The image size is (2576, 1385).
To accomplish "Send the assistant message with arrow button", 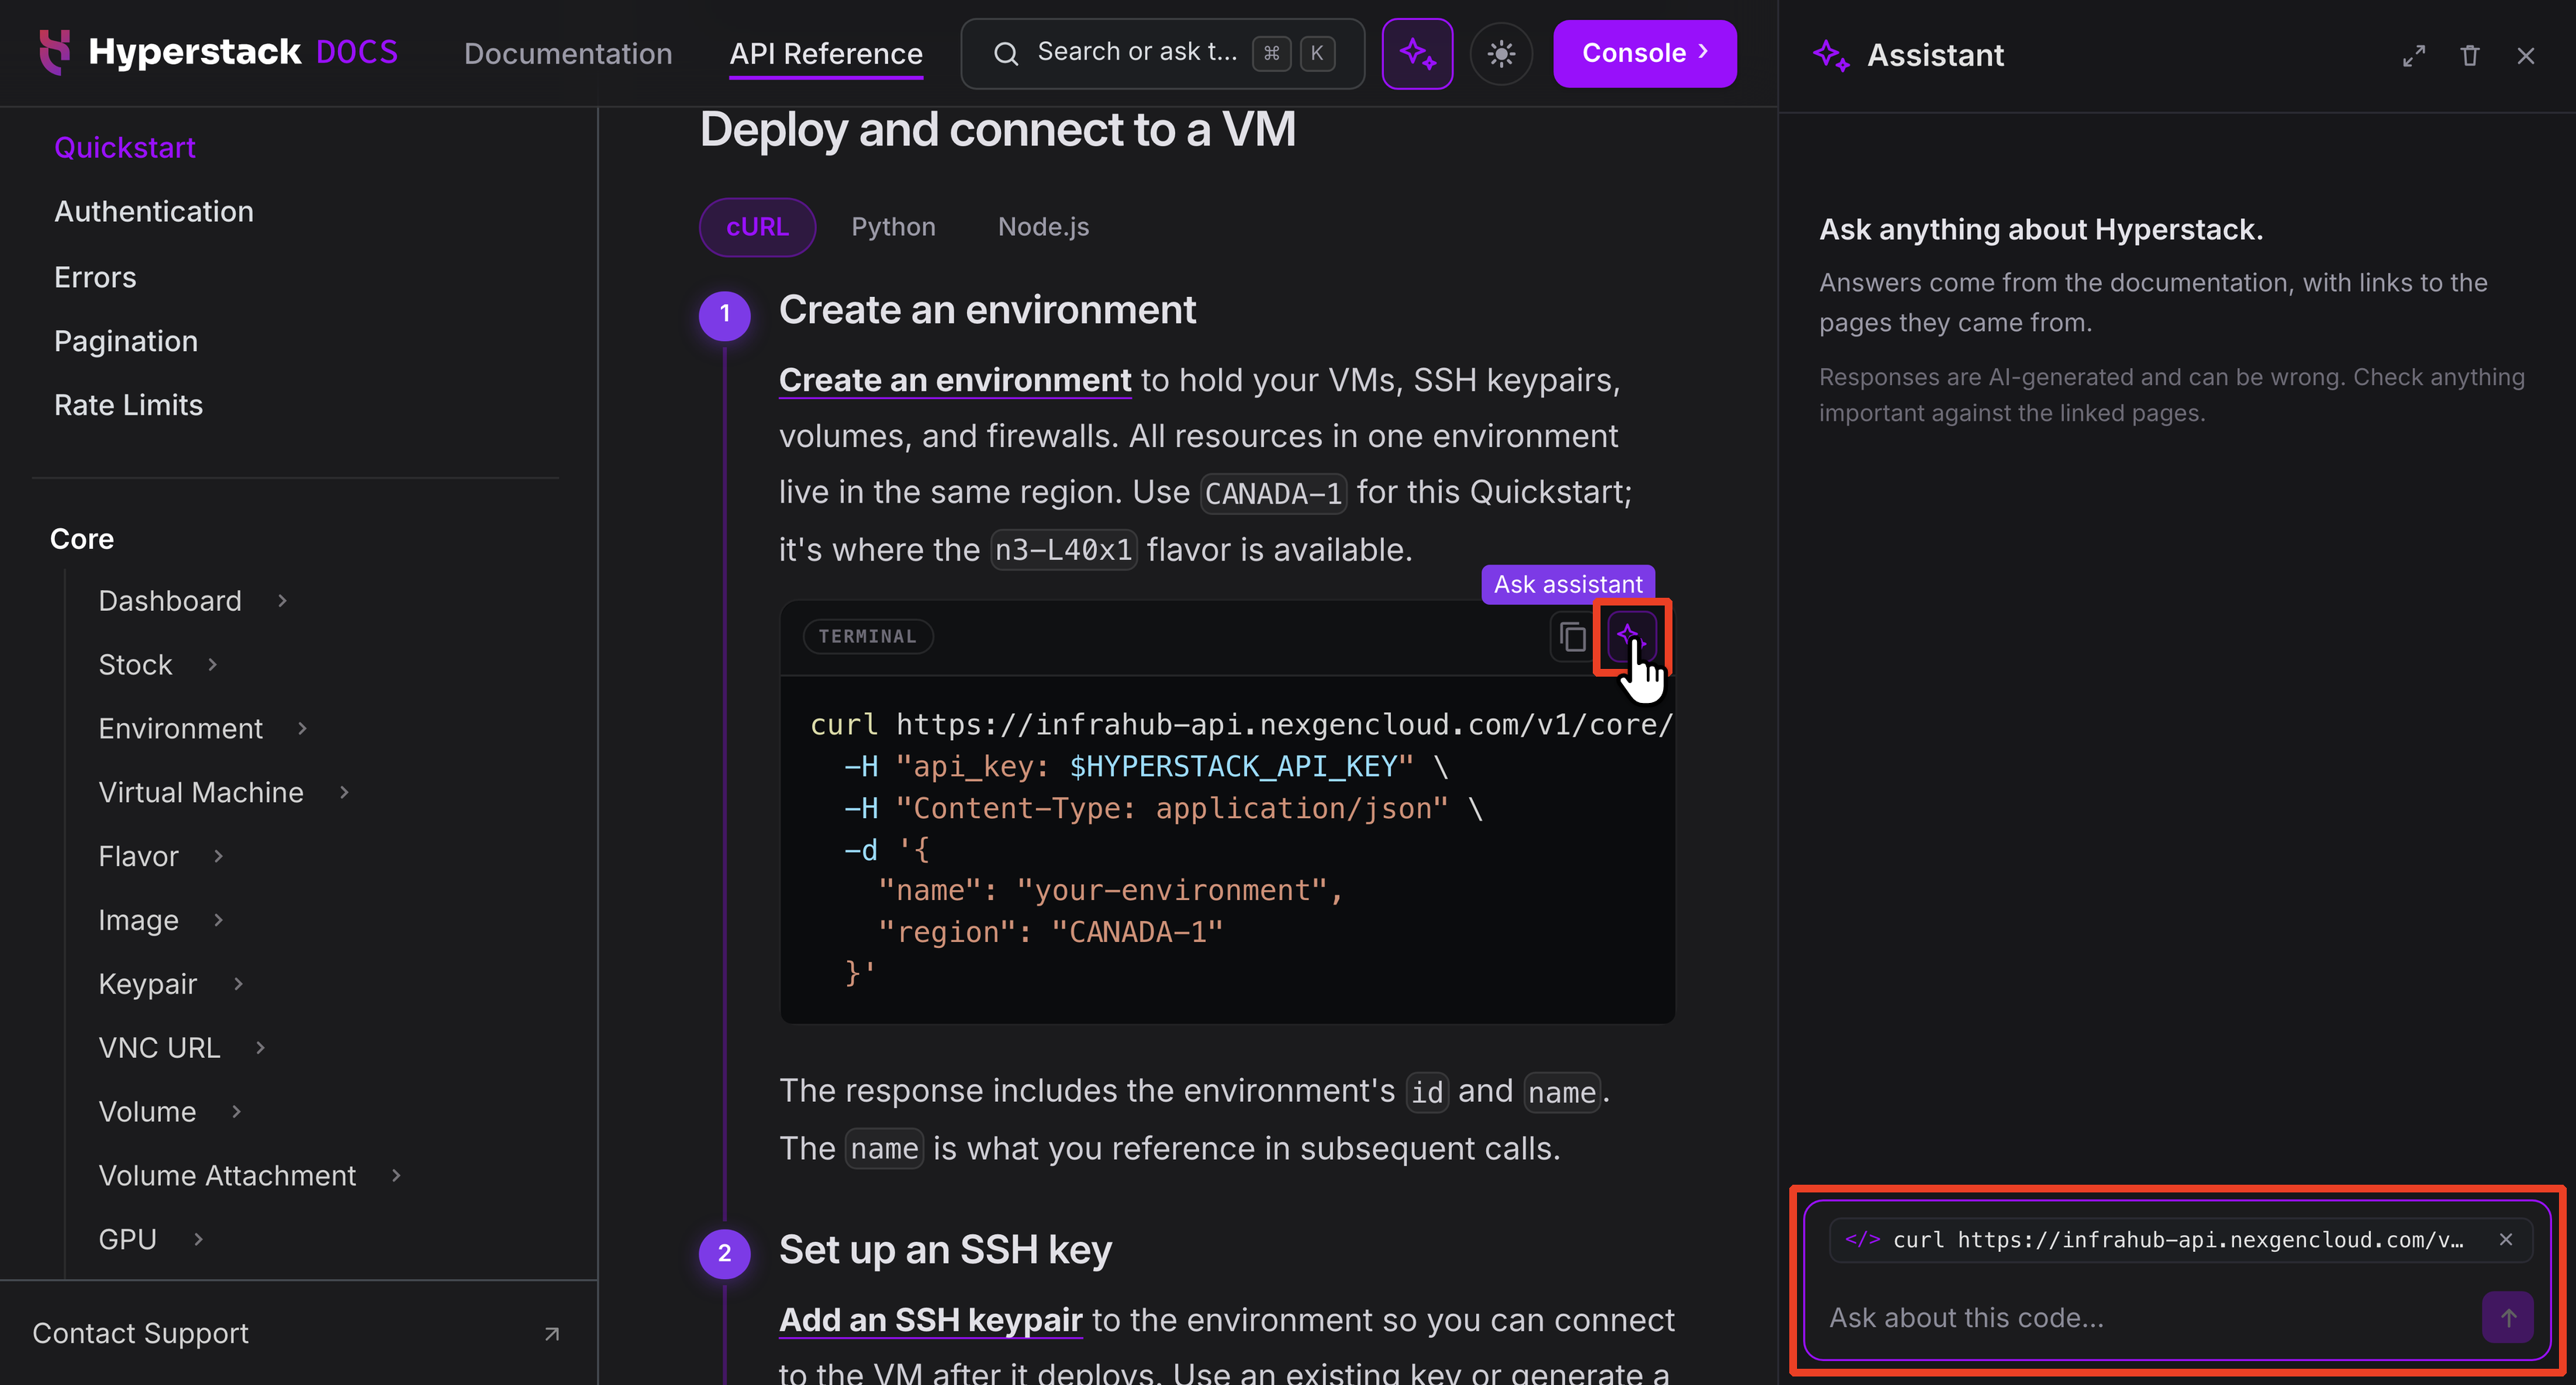I will point(2508,1317).
